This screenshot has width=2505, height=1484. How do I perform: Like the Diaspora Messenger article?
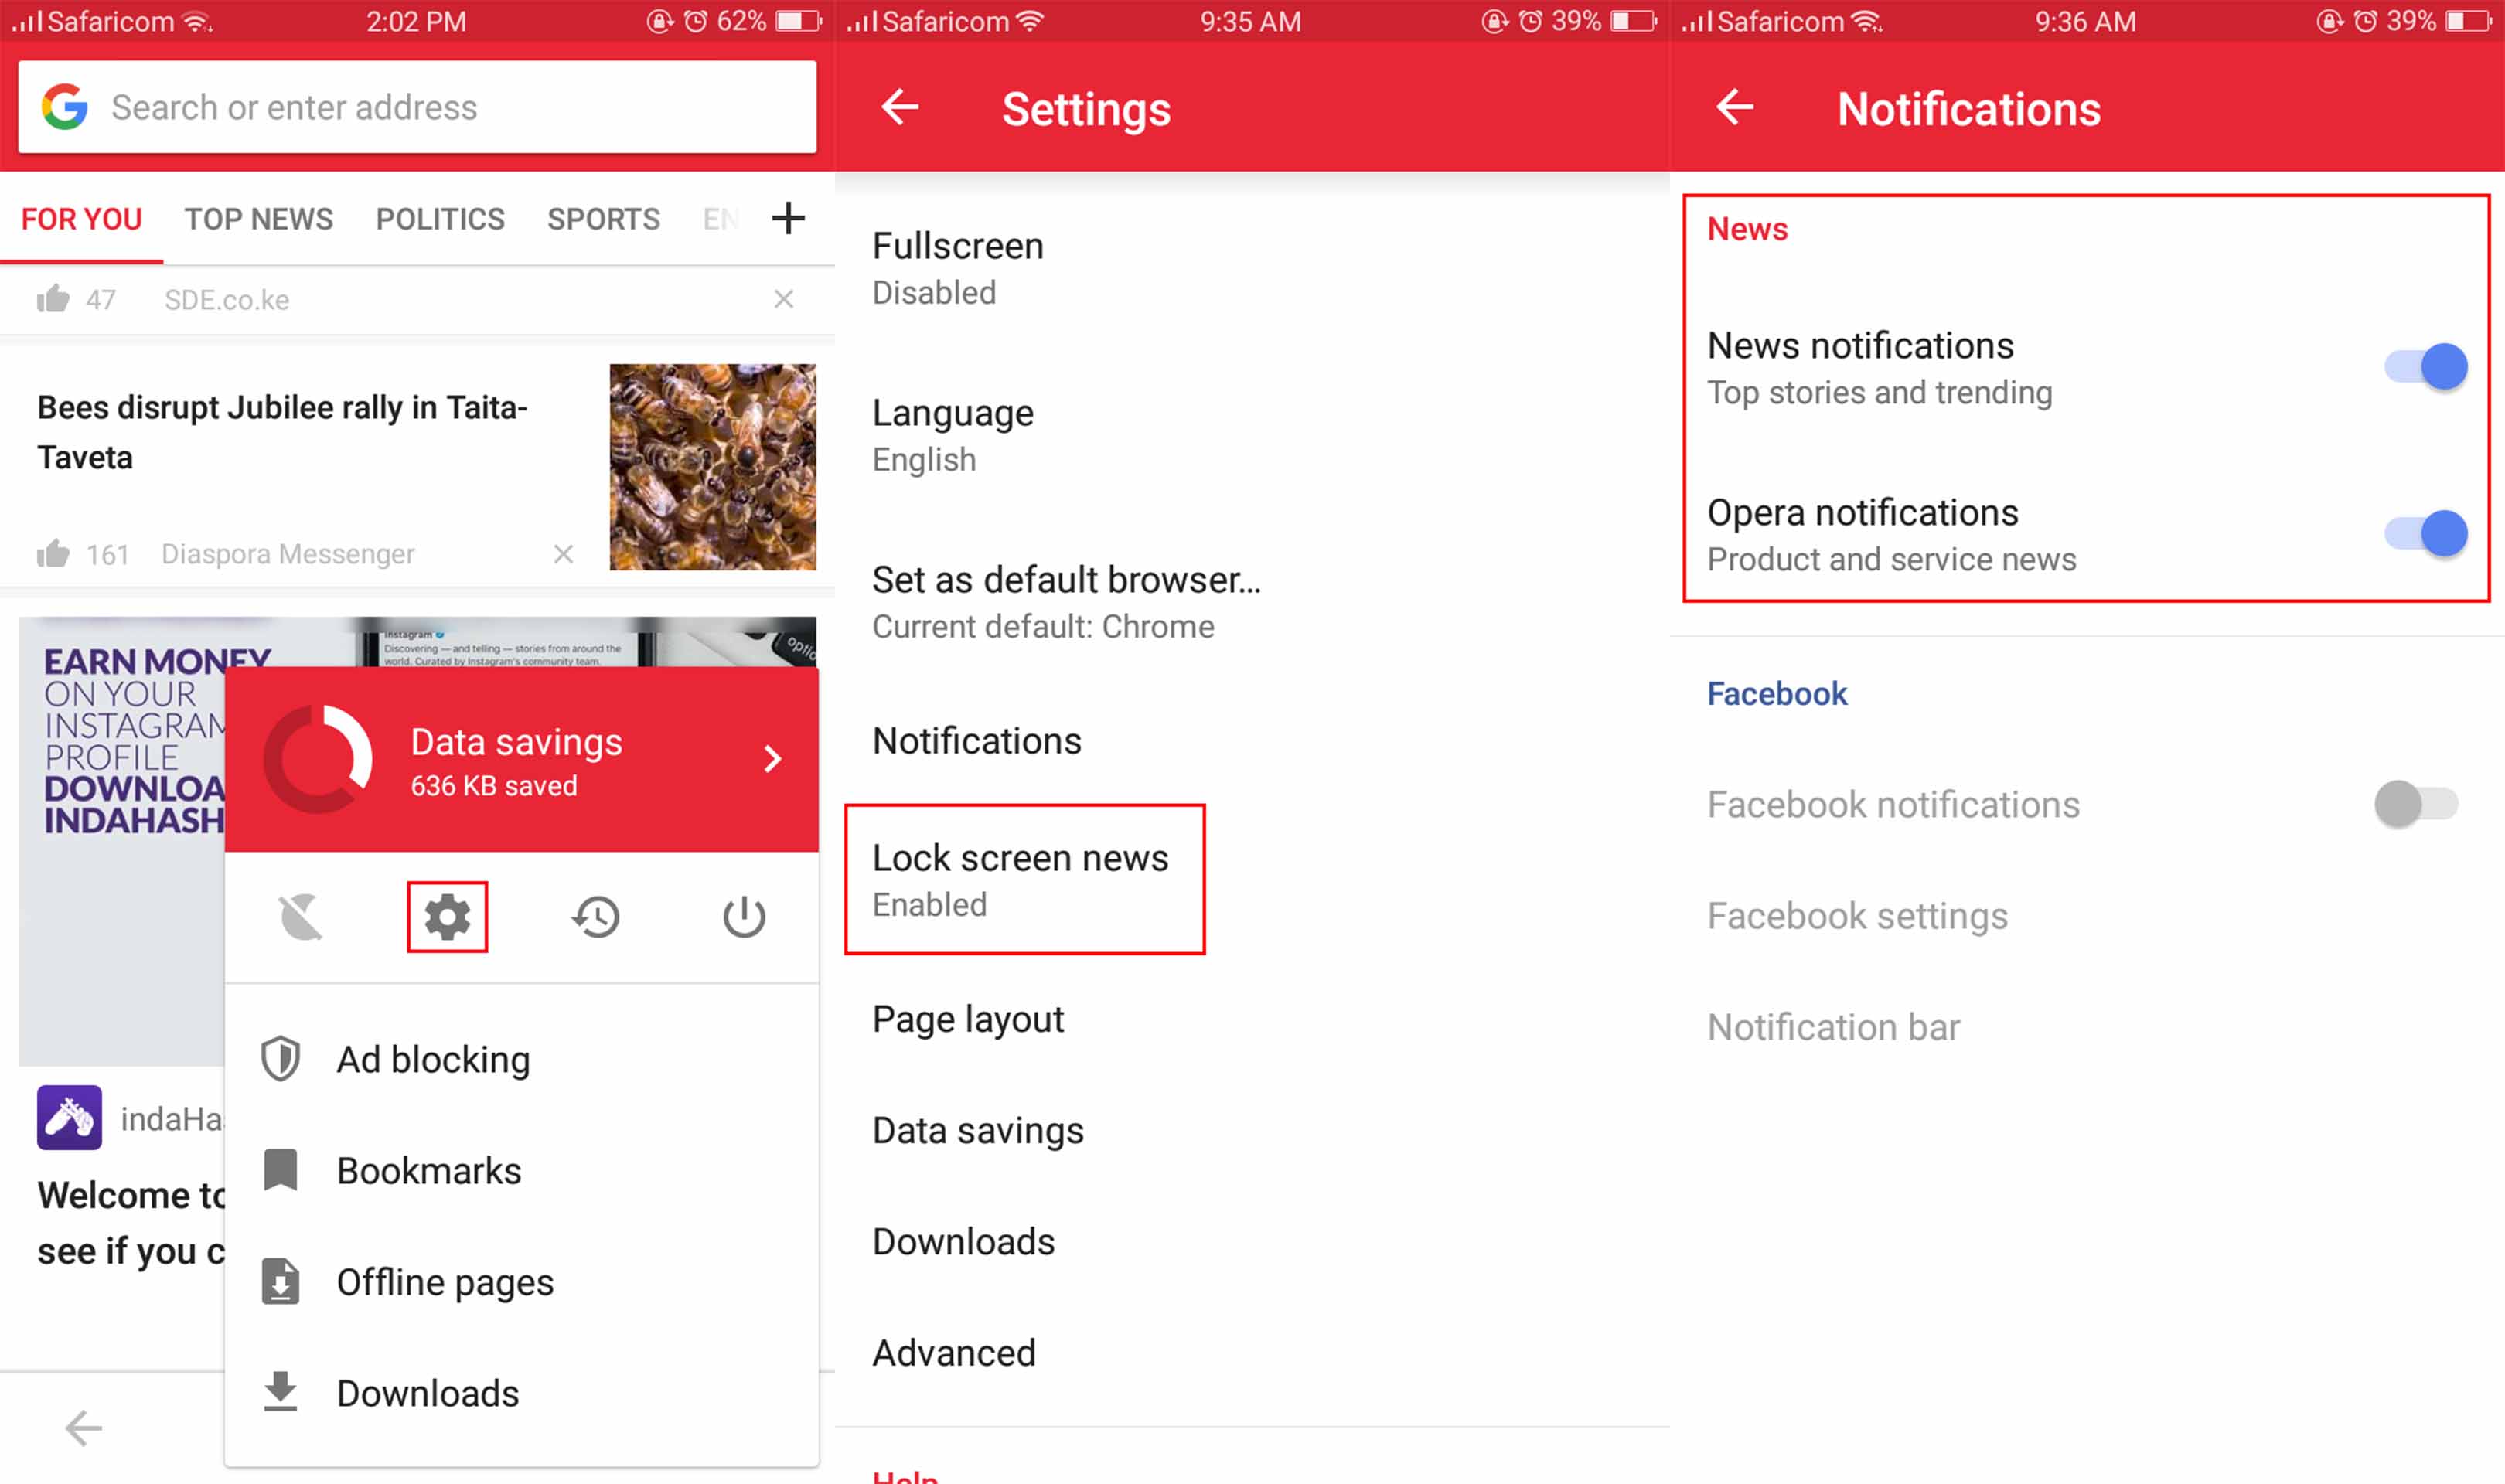tap(53, 554)
